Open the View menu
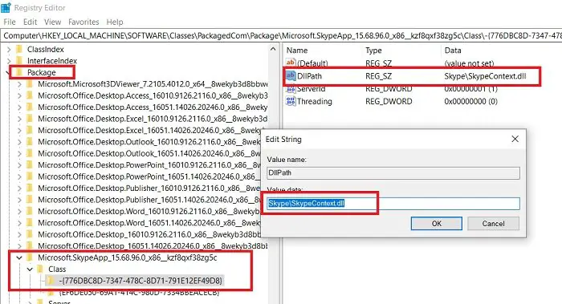 (x=52, y=22)
